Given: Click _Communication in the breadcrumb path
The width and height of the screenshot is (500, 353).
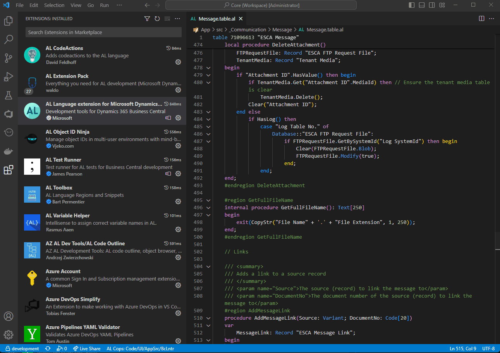Looking at the screenshot, I should click(x=247, y=30).
